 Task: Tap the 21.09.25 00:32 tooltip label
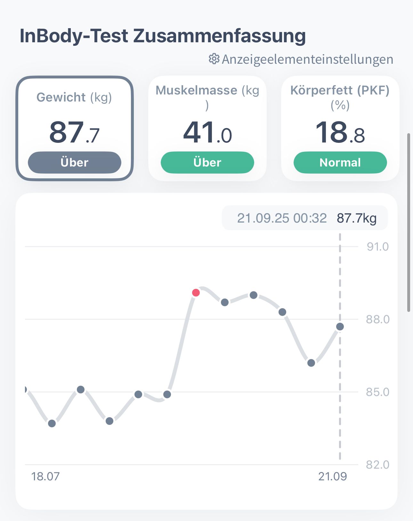[282, 218]
